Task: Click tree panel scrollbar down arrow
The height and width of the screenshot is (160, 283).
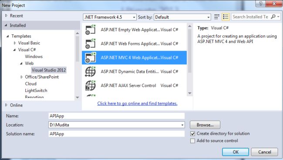Action: tap(77, 98)
